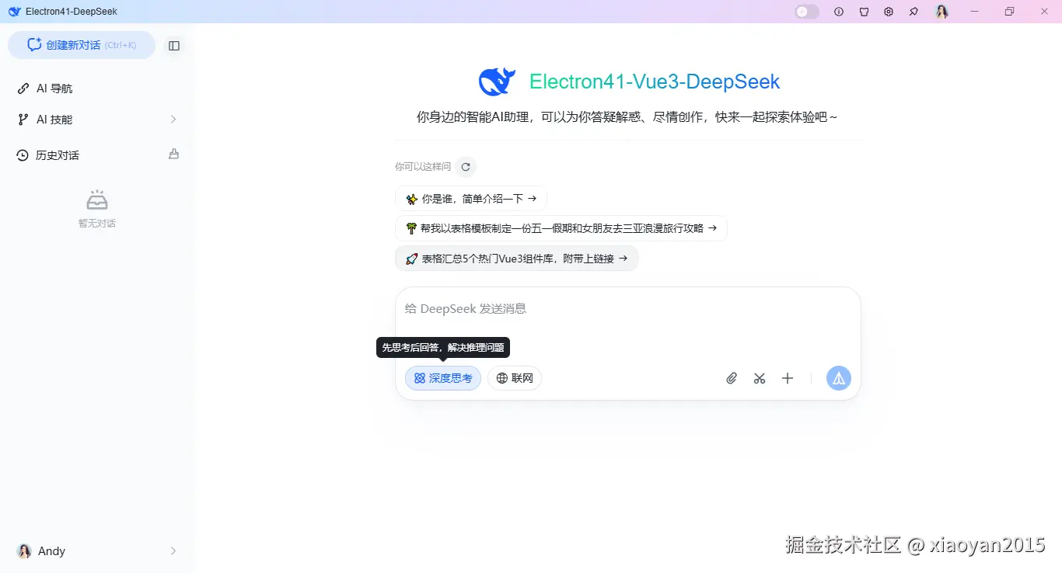Viewport: 1062px width, 573px height.
Task: Open the settings gear in the title bar
Action: pyautogui.click(x=889, y=11)
